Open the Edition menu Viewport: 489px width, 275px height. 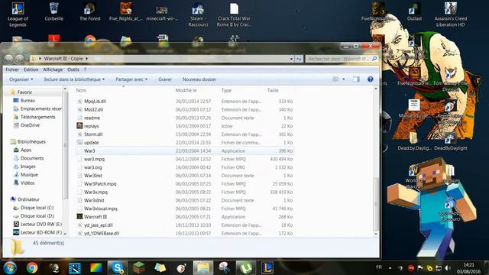pyautogui.click(x=31, y=70)
